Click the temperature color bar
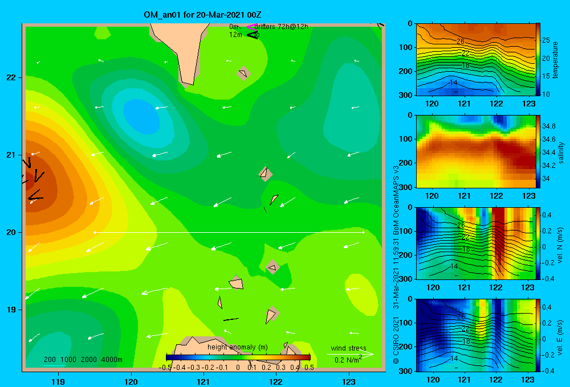This screenshot has height=387, width=570. pos(538,60)
